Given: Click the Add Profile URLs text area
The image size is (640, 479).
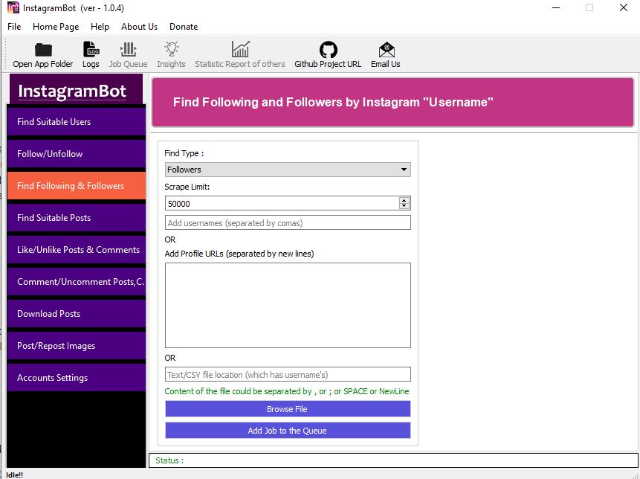Looking at the screenshot, I should click(x=288, y=306).
